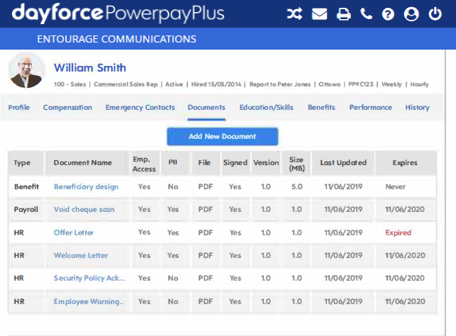Screen dimensions: 456x336
Task: Sort by the Last Updated column header
Action: click(343, 163)
